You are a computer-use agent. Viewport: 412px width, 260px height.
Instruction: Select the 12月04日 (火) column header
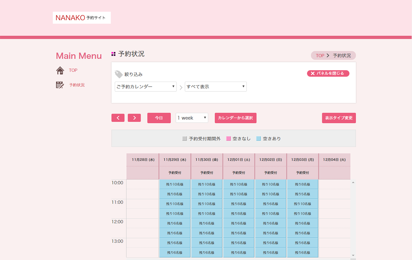tap(334, 160)
